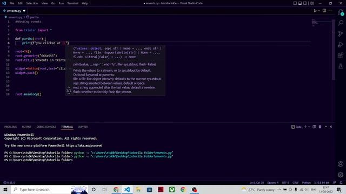Switch to the OUTPUT panel tab
This screenshot has height=194, width=346.
tap(26, 127)
